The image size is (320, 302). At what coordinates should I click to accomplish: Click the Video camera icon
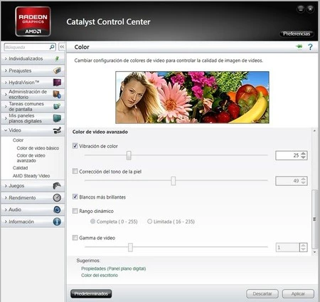click(x=57, y=130)
